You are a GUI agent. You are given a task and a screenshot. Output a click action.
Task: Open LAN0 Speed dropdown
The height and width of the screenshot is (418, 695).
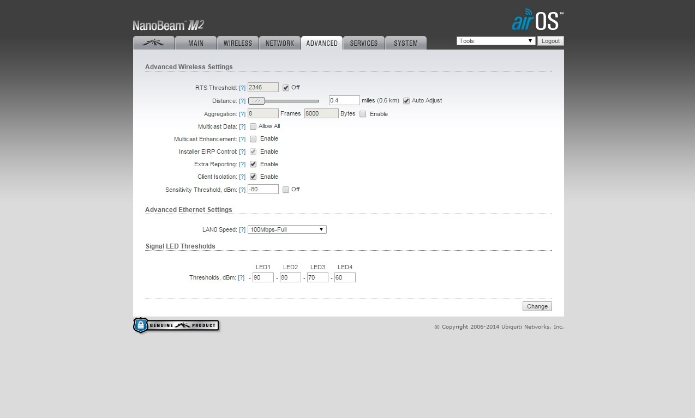click(287, 229)
